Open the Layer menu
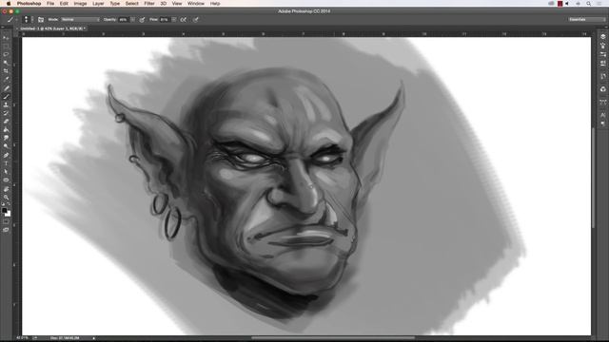609x342 pixels. [x=98, y=4]
